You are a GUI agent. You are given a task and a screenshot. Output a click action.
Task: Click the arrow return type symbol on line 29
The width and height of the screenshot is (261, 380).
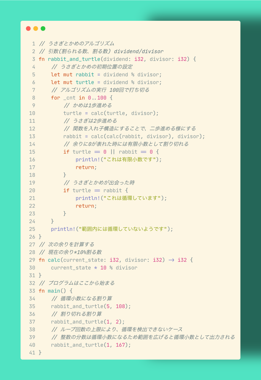(x=171, y=260)
